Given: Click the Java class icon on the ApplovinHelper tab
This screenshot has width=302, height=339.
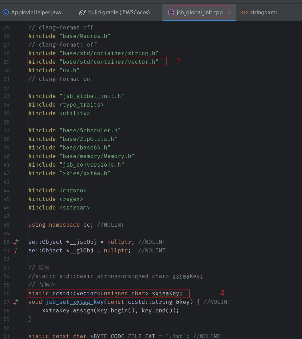Looking at the screenshot, I should [6, 12].
